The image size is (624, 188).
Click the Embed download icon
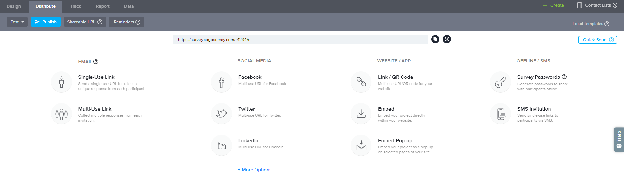[361, 113]
